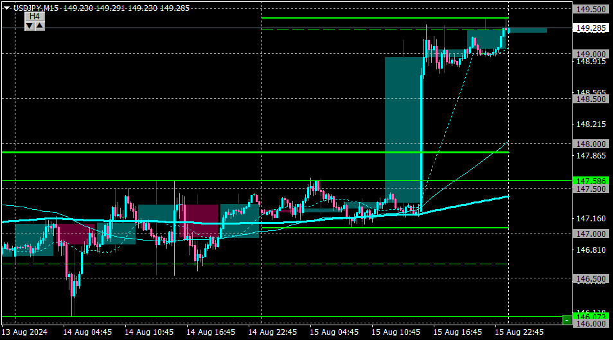Viewport: 613px width, 340px height.
Task: Click the 147.865 price scale value
Action: (591, 156)
